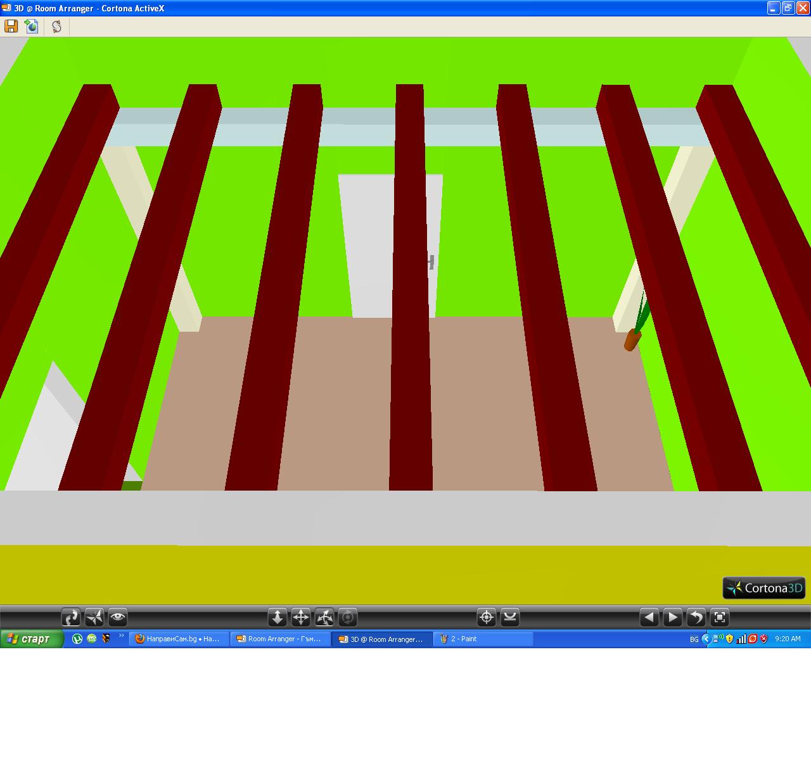Select the Fly navigation mode

[x=94, y=617]
